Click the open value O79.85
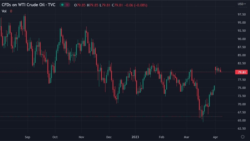 click(80, 5)
